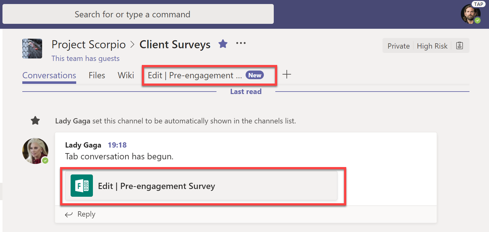Go to the Project Scorpio team name

point(89,45)
